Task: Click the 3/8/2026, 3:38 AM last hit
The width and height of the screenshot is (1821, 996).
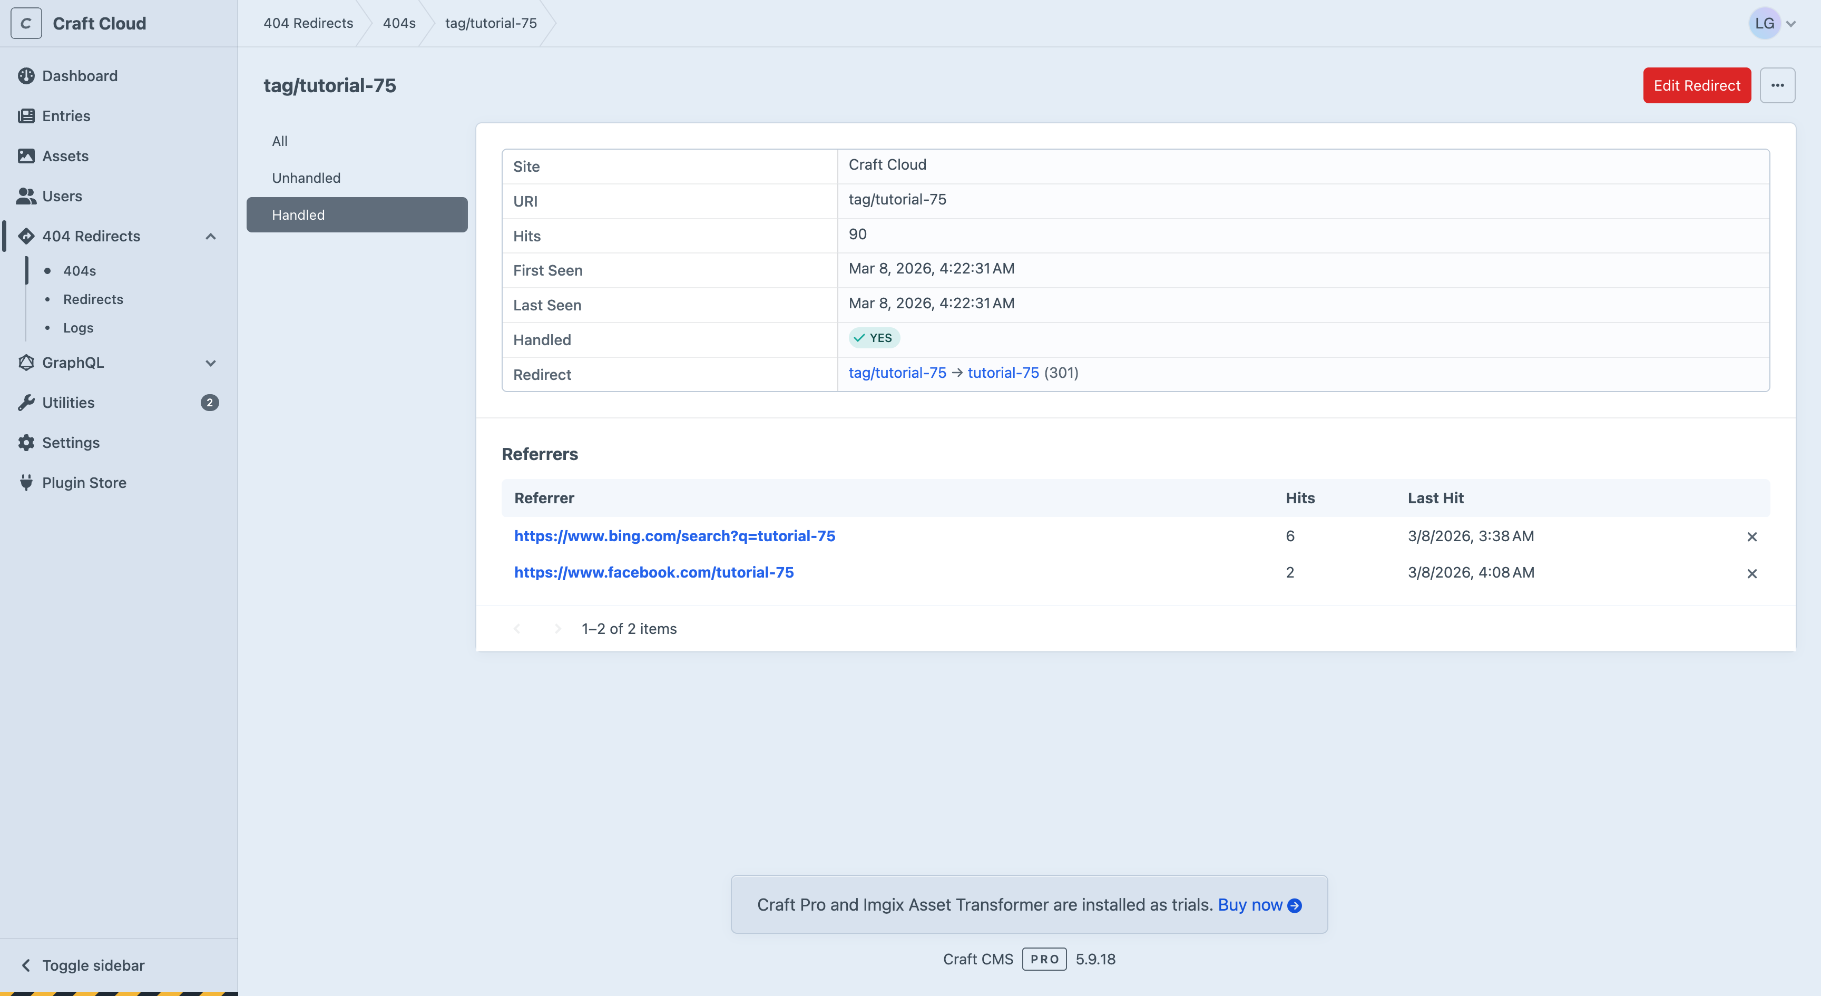Action: (1471, 536)
